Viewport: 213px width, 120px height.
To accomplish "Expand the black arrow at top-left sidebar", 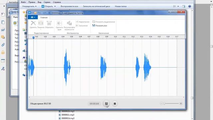I will point(4,6).
